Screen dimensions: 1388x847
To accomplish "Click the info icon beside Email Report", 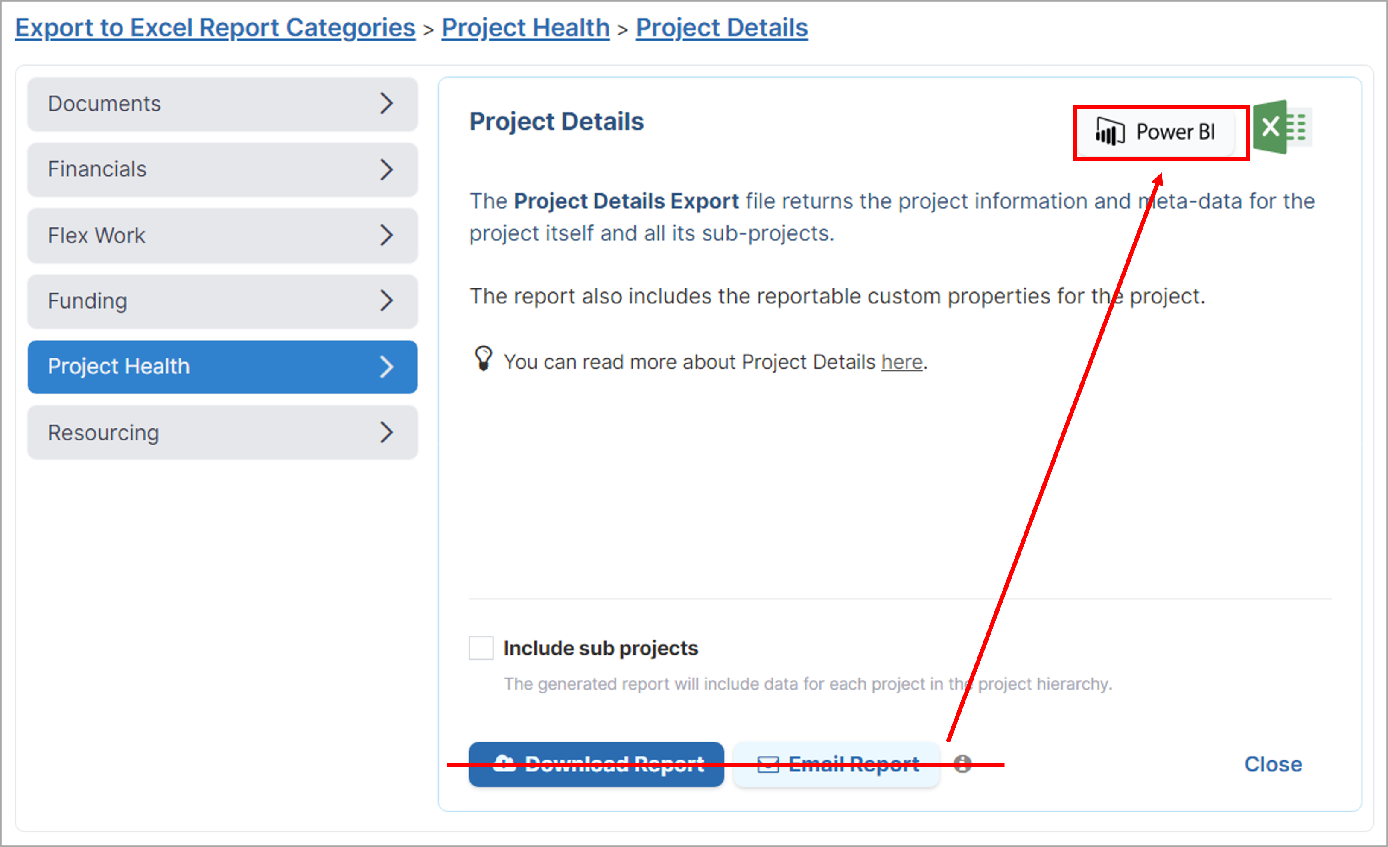I will pos(963,764).
